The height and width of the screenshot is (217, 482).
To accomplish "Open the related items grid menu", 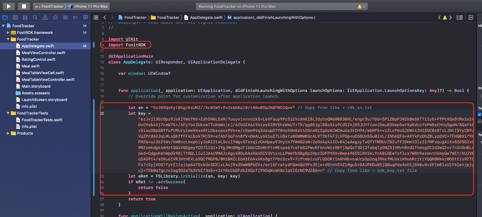I will pos(96,17).
